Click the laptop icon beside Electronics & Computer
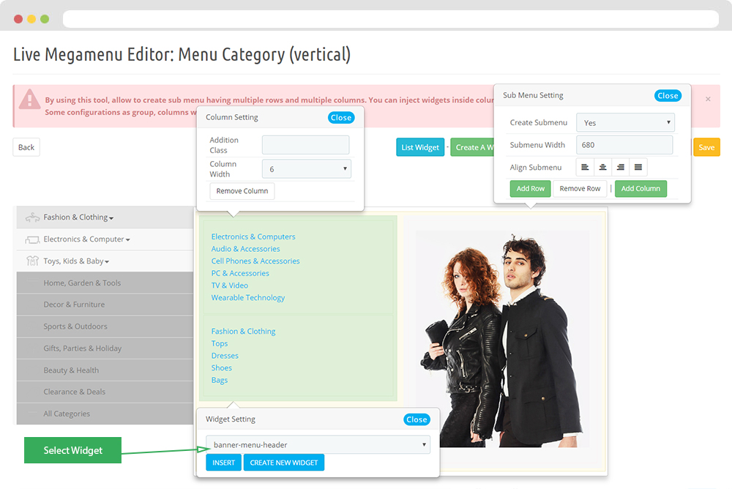Screen dimensions: 732x489 (x=32, y=239)
